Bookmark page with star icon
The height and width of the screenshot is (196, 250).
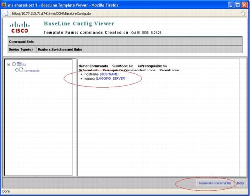coord(243,13)
